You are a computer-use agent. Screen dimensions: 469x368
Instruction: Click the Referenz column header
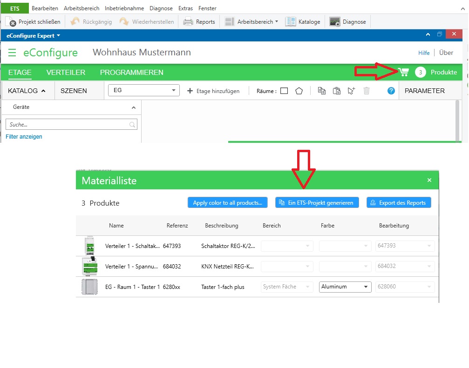177,226
